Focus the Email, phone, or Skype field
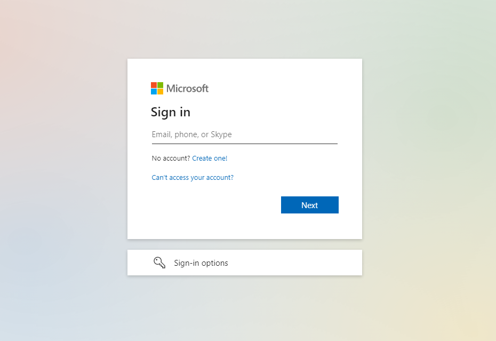 click(x=244, y=135)
